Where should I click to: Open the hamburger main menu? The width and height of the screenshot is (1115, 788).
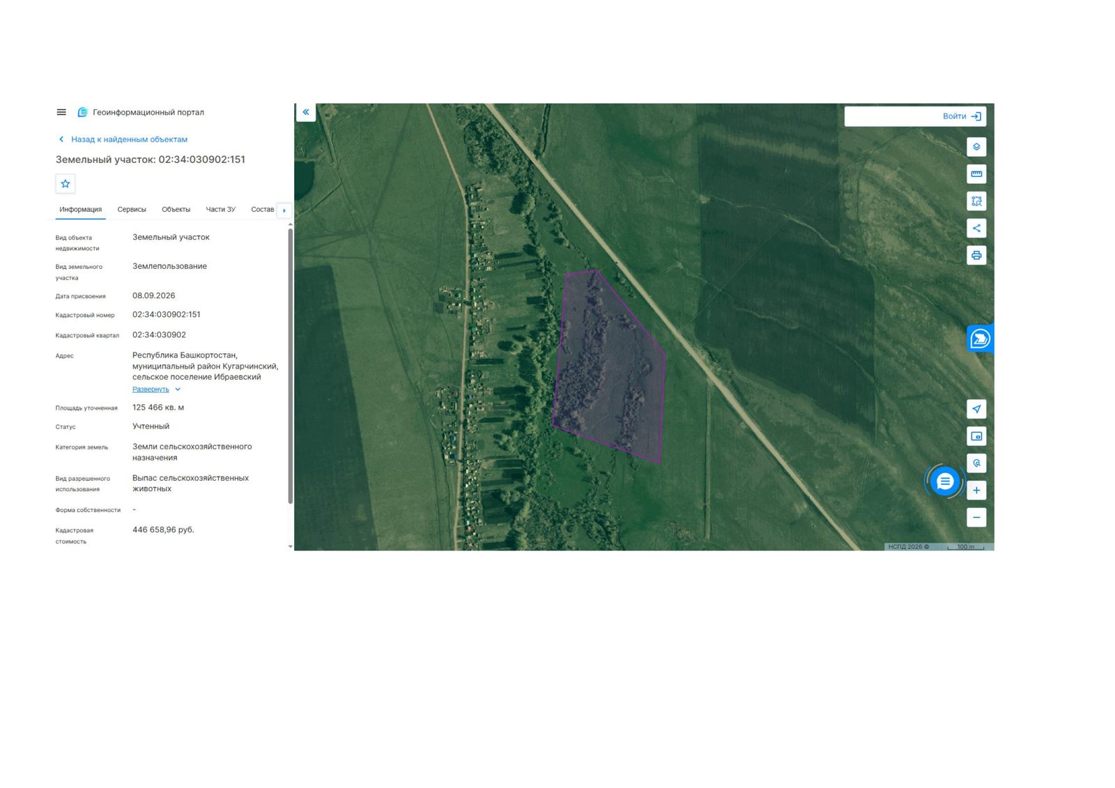(61, 112)
